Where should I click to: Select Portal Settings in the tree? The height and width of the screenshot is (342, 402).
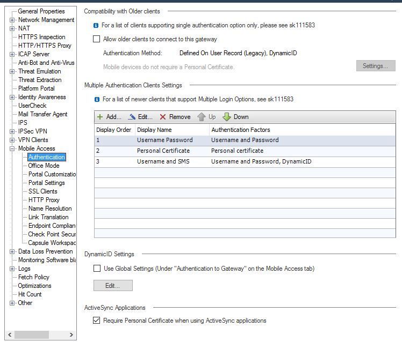46,183
